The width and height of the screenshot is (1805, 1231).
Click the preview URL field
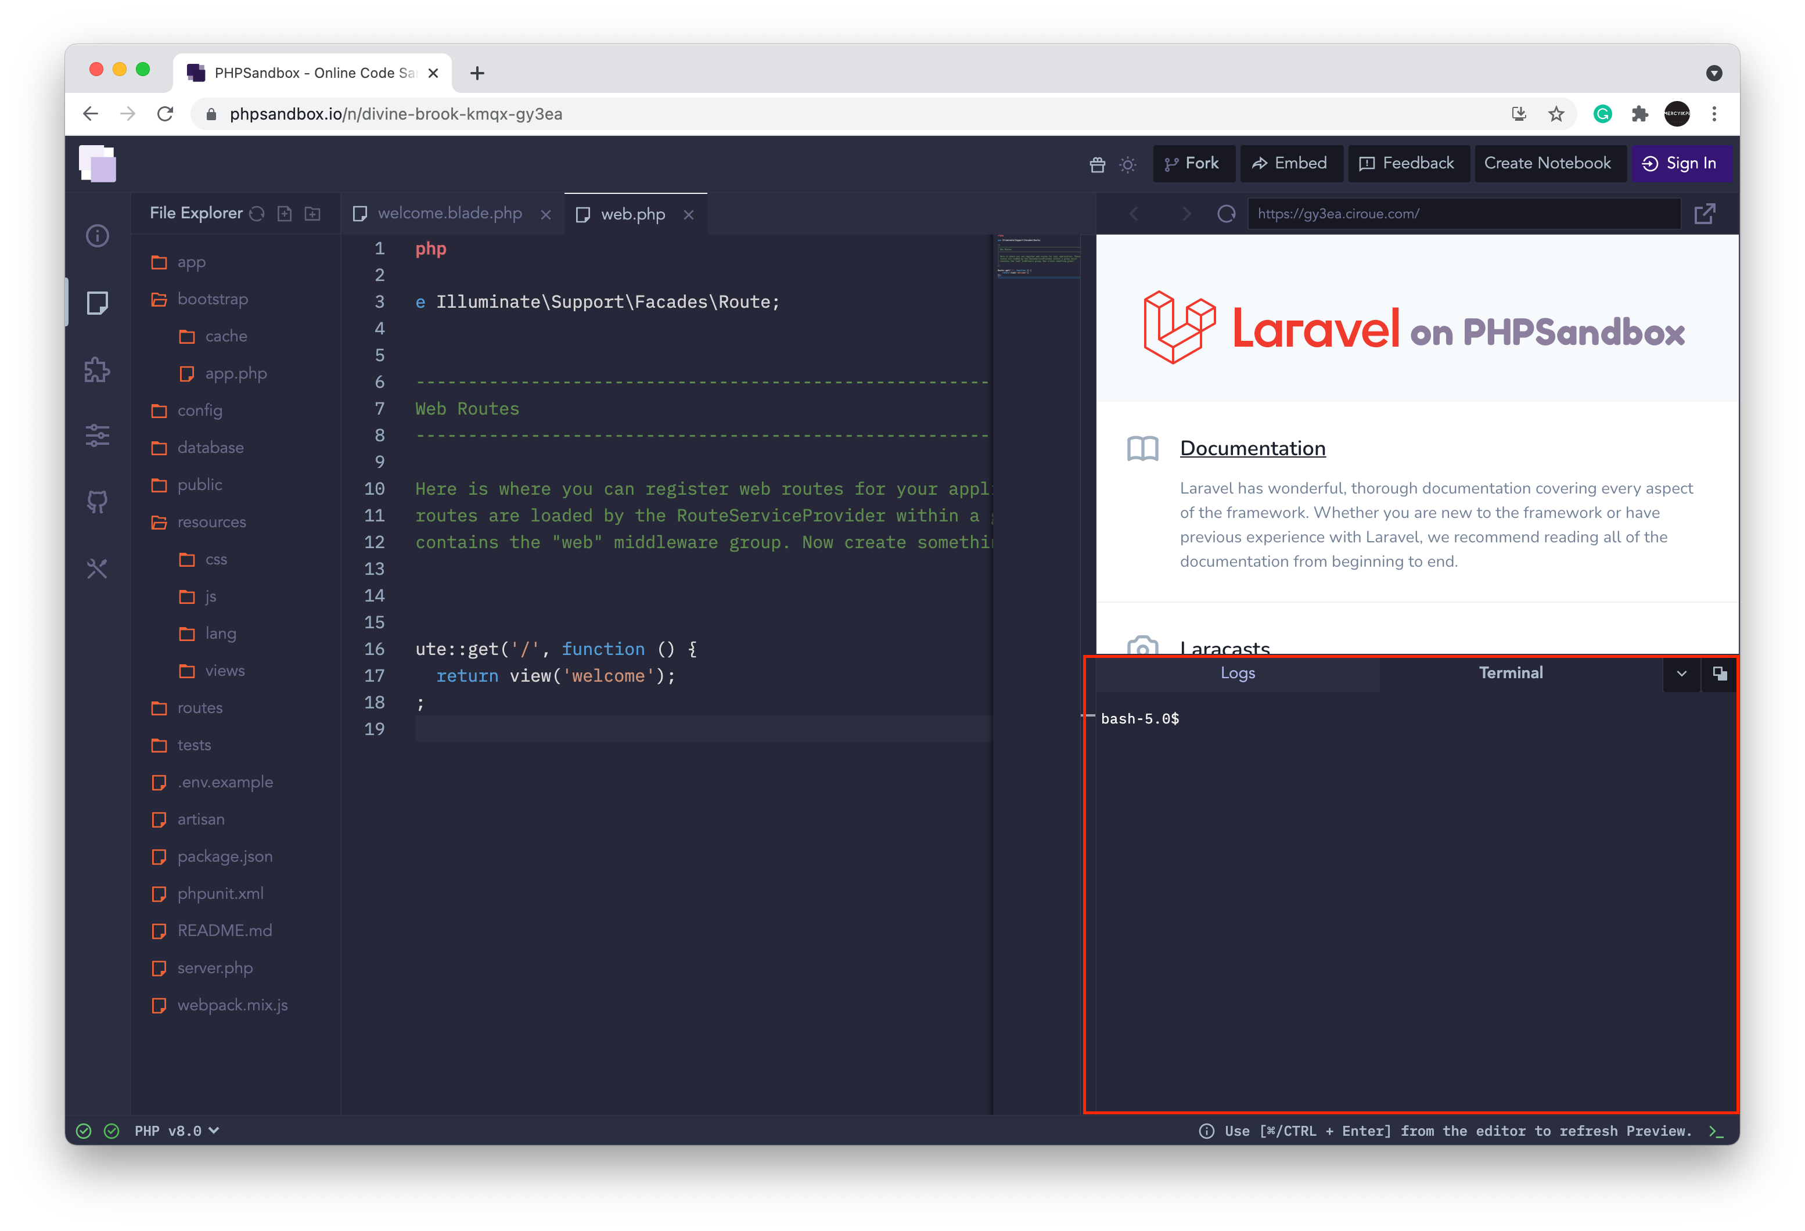click(x=1464, y=214)
